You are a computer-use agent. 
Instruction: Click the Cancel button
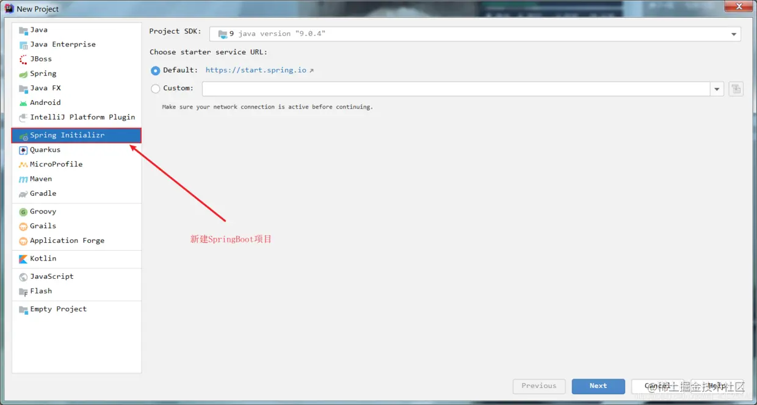[x=658, y=386]
